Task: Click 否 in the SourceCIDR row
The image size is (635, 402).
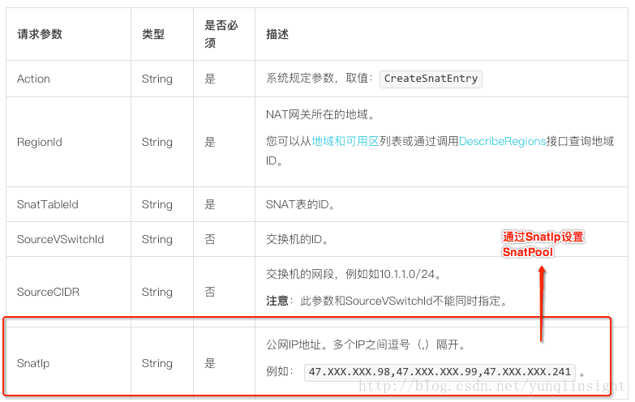Action: tap(210, 292)
